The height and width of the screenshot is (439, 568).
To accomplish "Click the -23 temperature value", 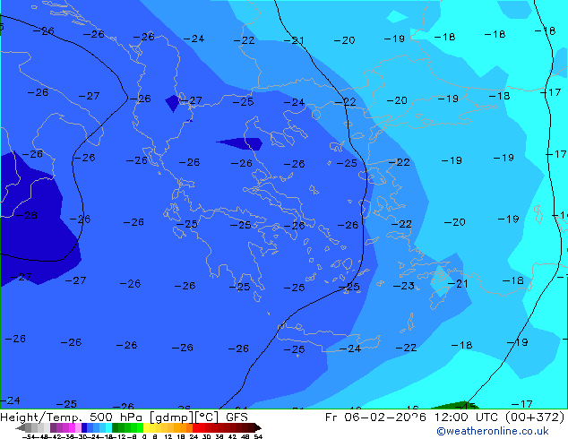I will [x=403, y=286].
